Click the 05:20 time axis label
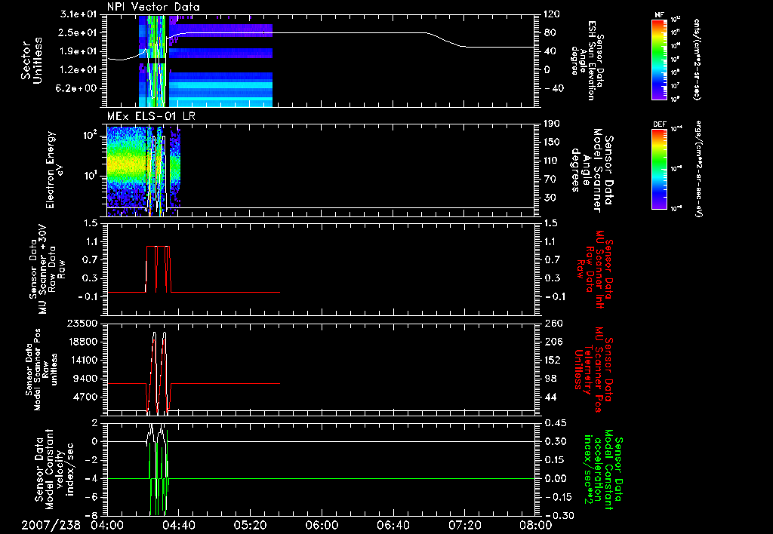The width and height of the screenshot is (773, 534). (x=250, y=525)
